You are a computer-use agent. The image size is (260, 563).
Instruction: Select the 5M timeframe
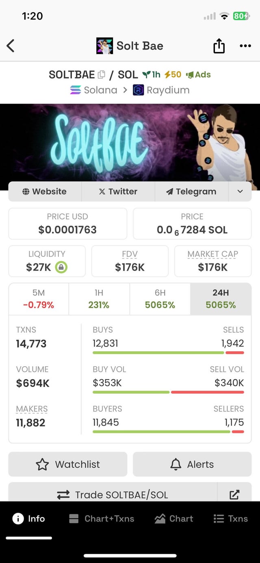click(39, 299)
